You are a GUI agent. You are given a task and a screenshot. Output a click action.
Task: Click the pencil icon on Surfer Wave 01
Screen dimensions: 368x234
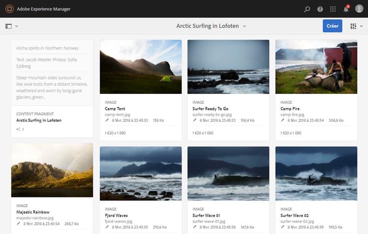click(195, 227)
